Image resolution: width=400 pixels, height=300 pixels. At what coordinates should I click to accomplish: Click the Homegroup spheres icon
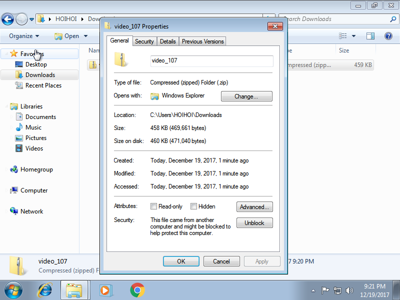[x=14, y=169]
